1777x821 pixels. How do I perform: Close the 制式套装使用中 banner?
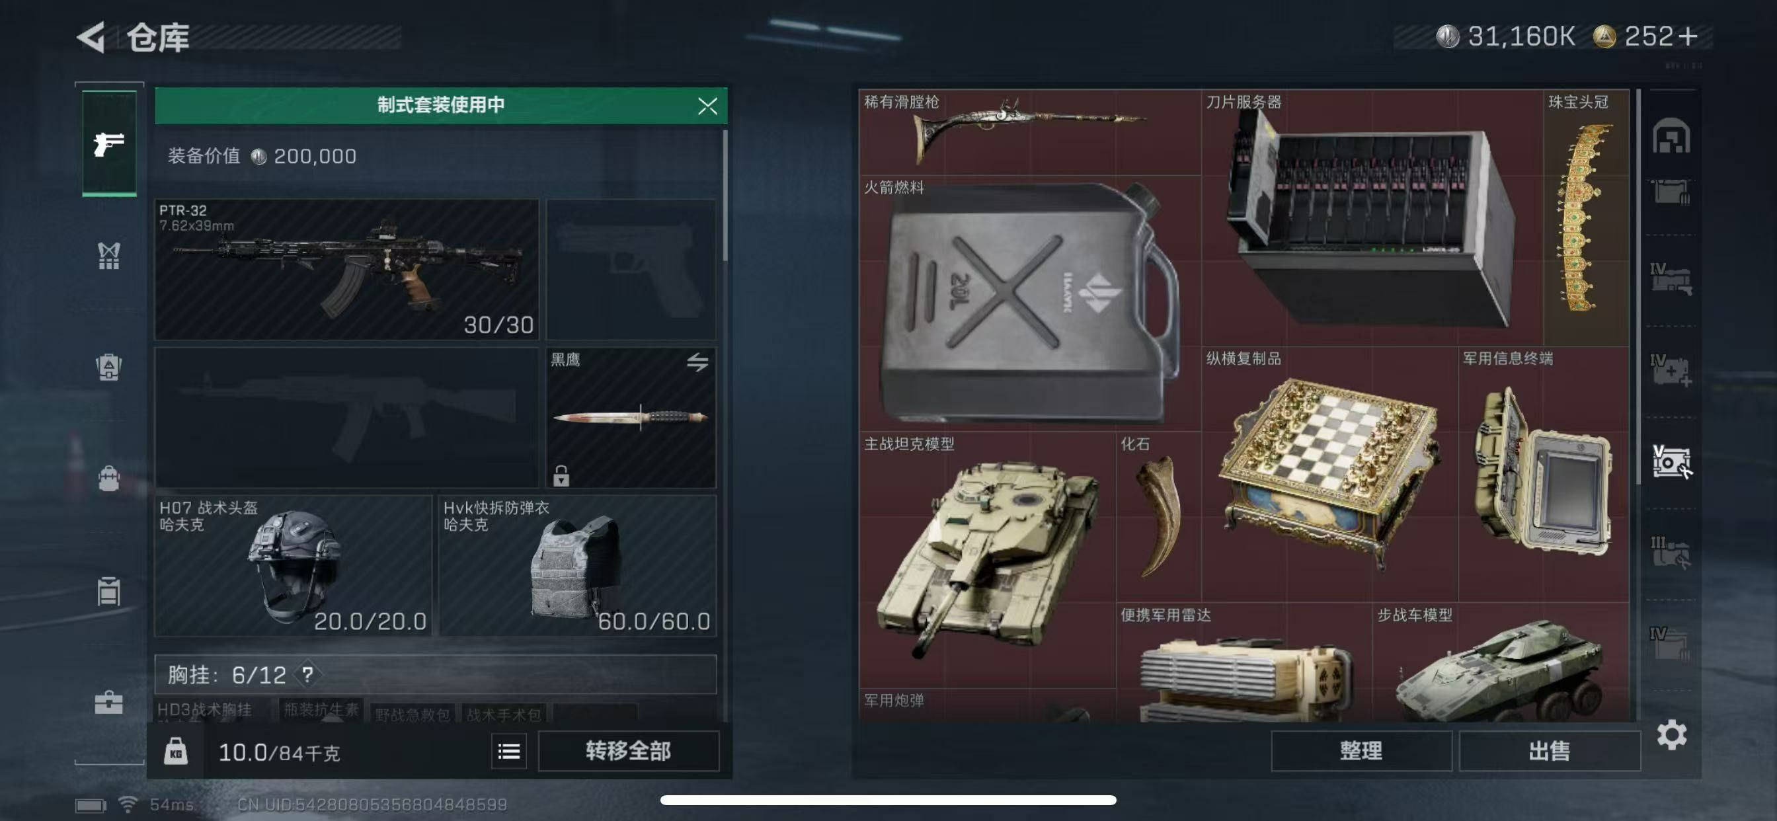[707, 106]
